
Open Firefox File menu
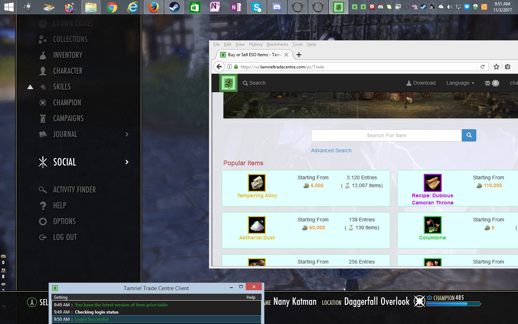[x=217, y=44]
